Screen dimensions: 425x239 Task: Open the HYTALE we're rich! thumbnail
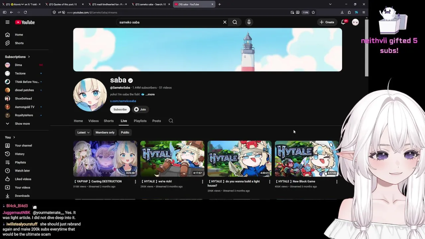172,159
